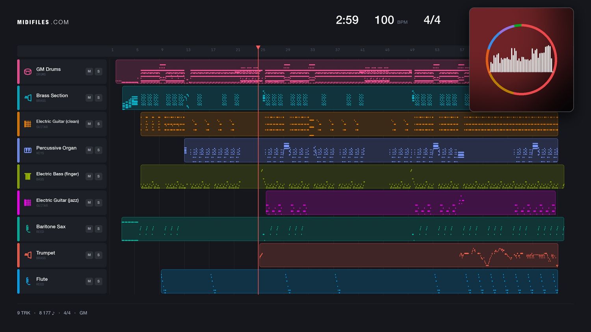Image resolution: width=591 pixels, height=332 pixels.
Task: Click the 4/4 time signature display
Action: point(432,20)
